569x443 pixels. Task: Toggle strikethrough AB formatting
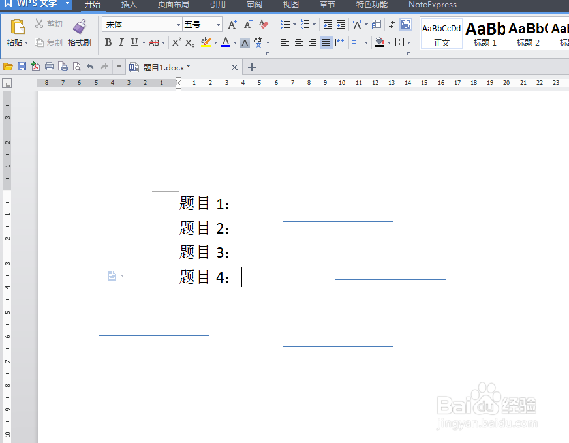[x=154, y=43]
